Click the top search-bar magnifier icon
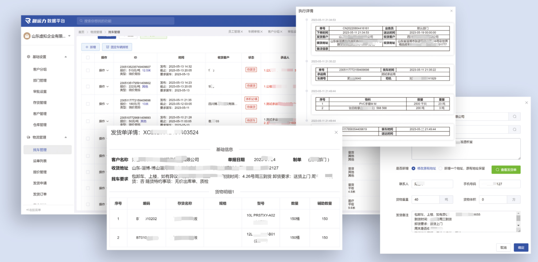The image size is (538, 262). 81,21
